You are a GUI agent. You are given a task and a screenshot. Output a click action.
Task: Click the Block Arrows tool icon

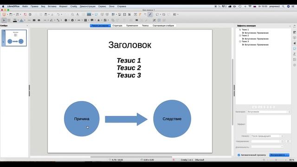[79, 20]
